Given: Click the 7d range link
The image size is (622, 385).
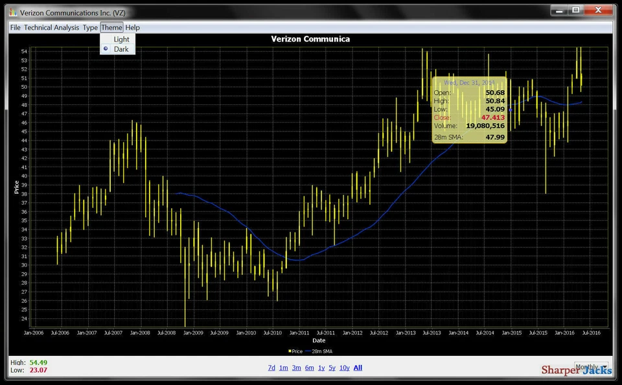Looking at the screenshot, I should [x=271, y=367].
